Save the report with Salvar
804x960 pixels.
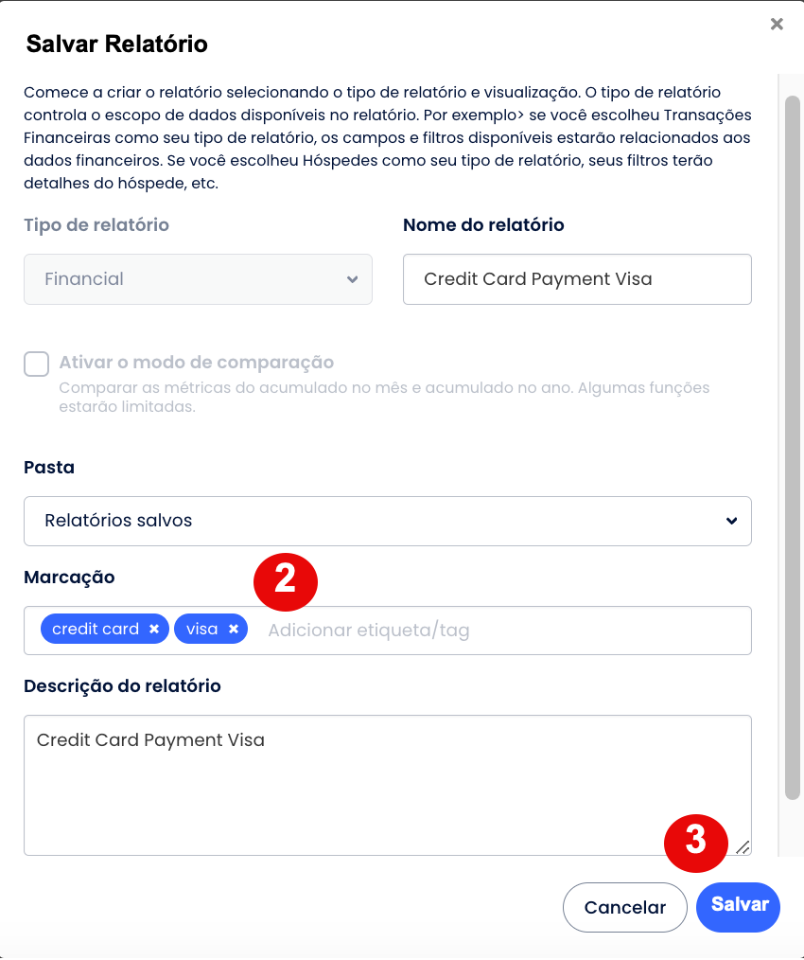[x=739, y=906]
